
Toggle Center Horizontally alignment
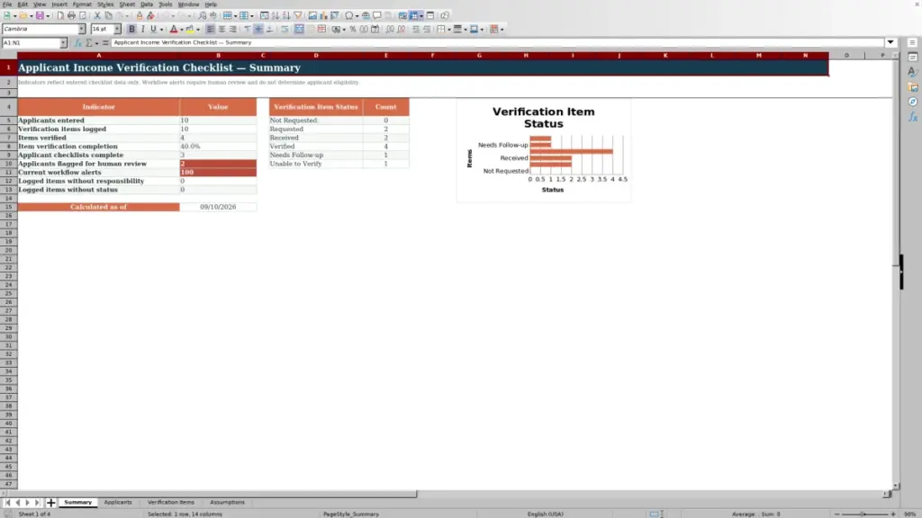click(x=221, y=29)
